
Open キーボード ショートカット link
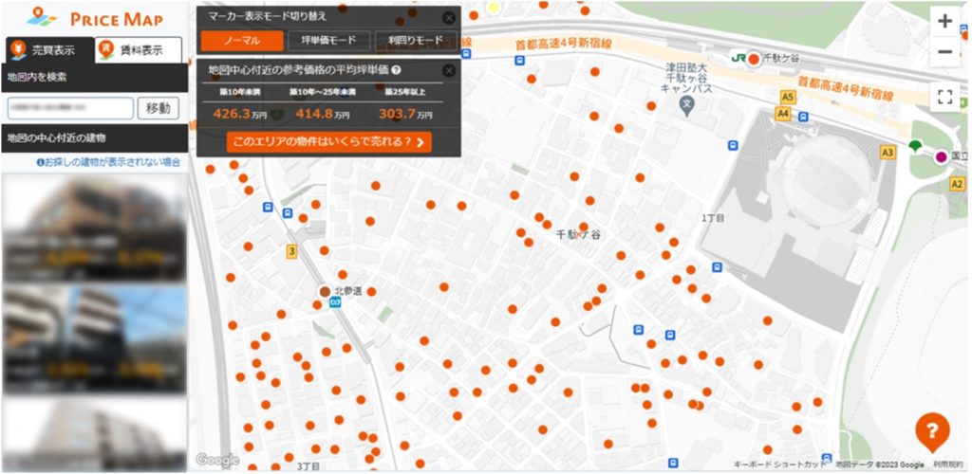(x=779, y=465)
